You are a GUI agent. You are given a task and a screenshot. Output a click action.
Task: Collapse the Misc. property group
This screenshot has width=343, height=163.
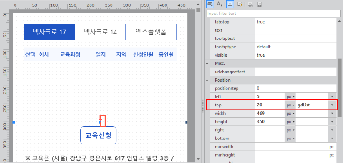207,63
